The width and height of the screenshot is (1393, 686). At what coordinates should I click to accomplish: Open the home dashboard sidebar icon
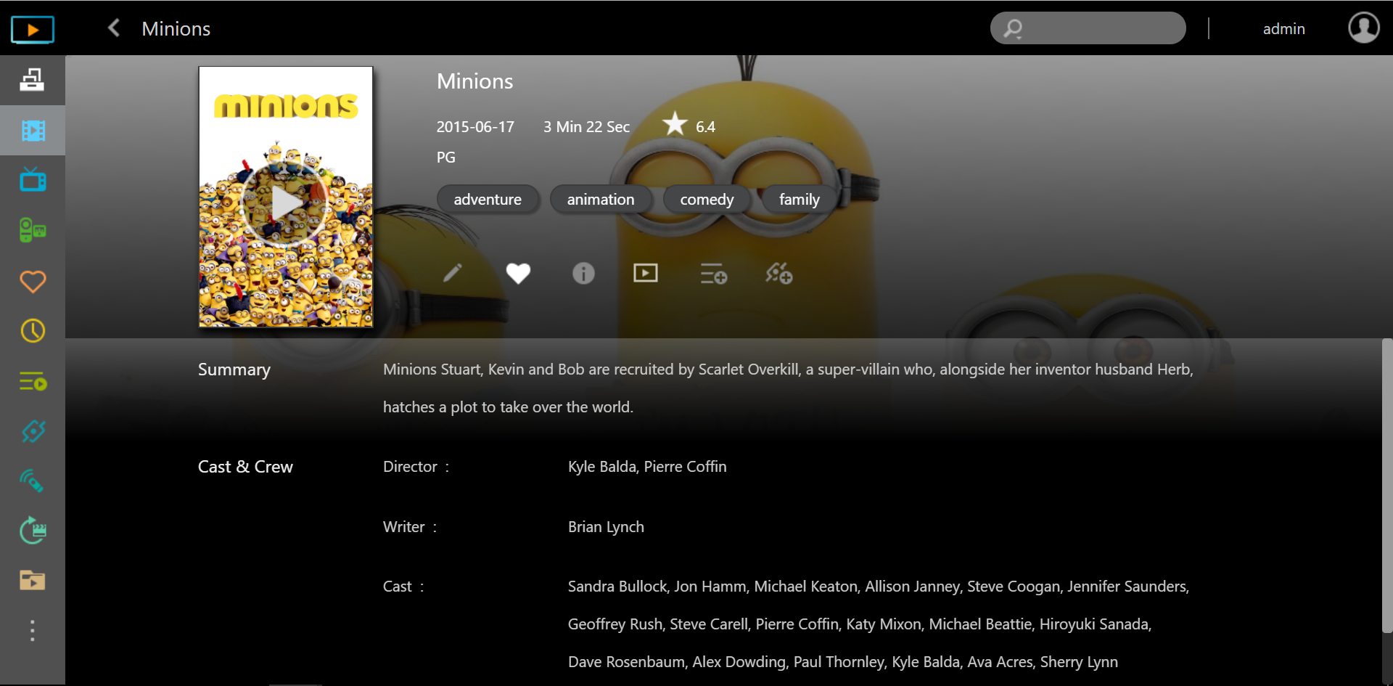[32, 80]
